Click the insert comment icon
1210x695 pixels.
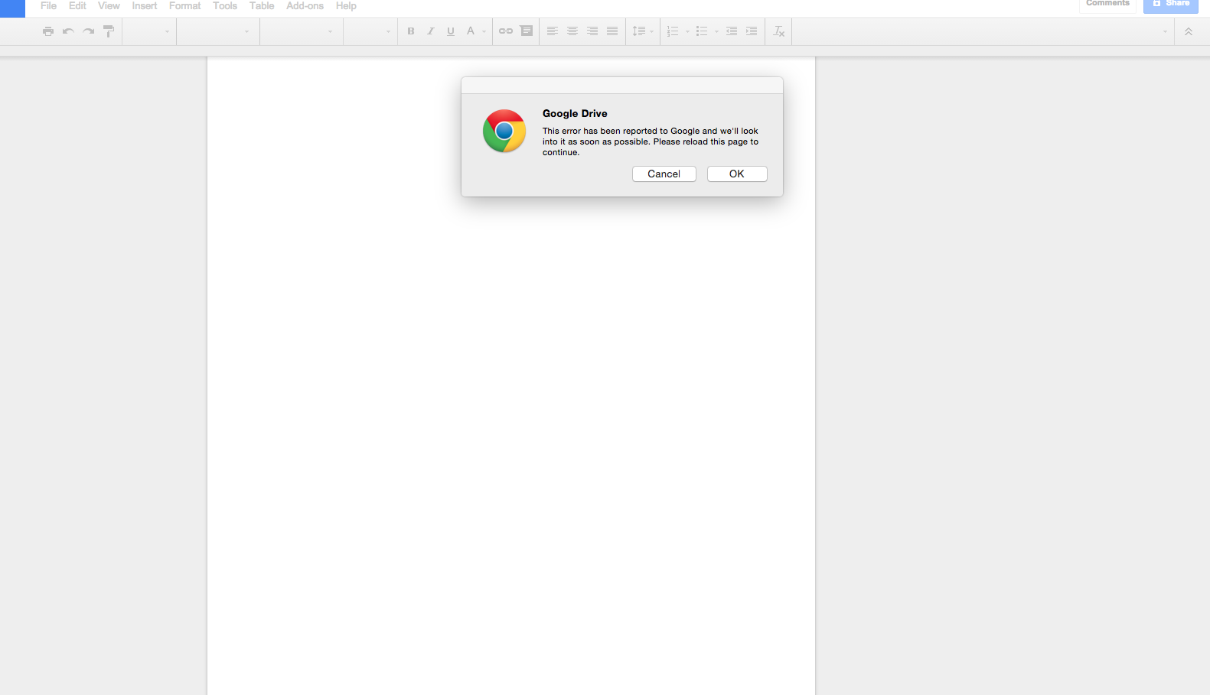coord(527,31)
